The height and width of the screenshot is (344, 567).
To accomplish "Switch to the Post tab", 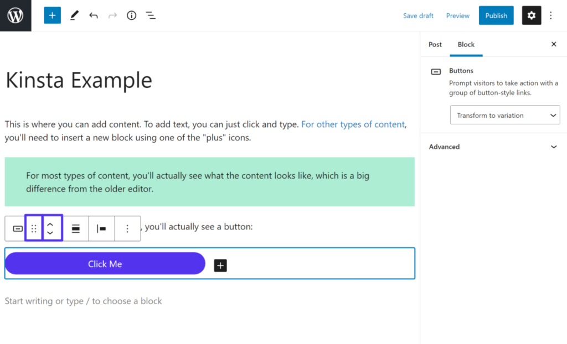I will (435, 44).
